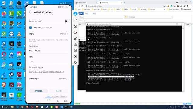Image resolution: width=193 pixels, height=109 pixels.
Task: Open the Start tab in mitmproxy
Action: pos(87,13)
